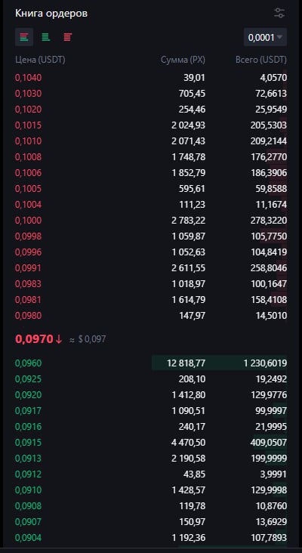302x553 pixels.
Task: Click the Сумма (PX) column header
Action: tap(183, 60)
